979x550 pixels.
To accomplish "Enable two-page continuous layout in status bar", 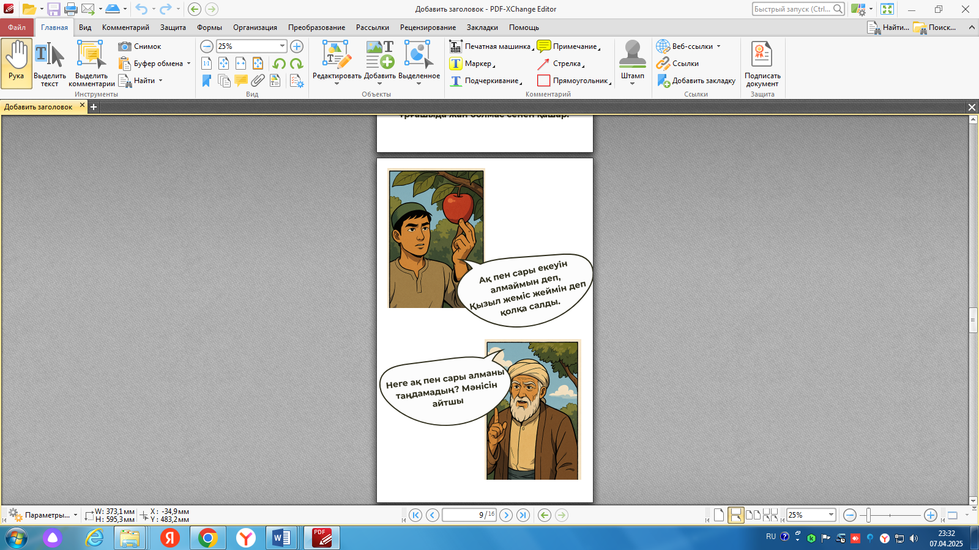I will click(x=770, y=515).
